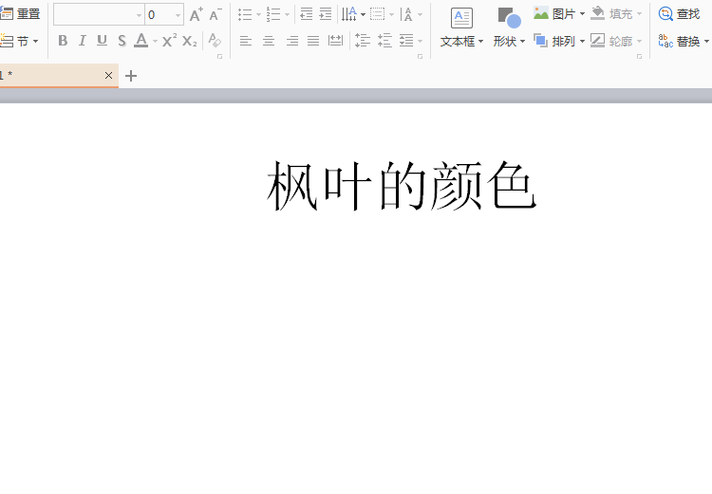712x494 pixels.
Task: Align text right
Action: click(x=292, y=42)
